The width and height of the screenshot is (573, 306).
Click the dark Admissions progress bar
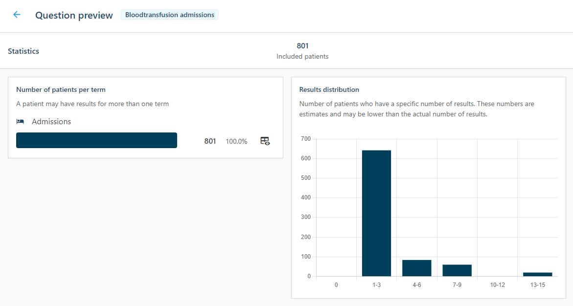coord(96,140)
